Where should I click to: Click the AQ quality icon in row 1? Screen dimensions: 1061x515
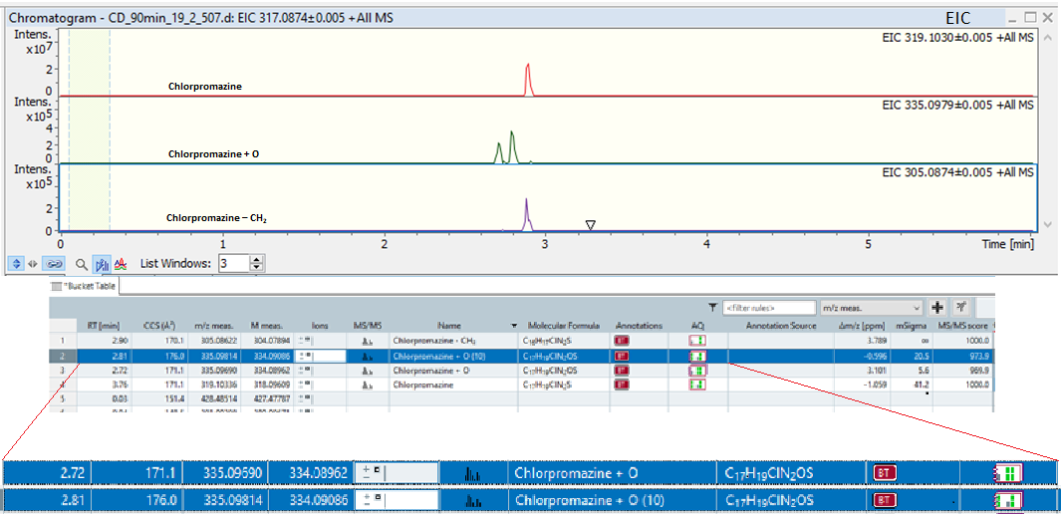[x=697, y=341]
